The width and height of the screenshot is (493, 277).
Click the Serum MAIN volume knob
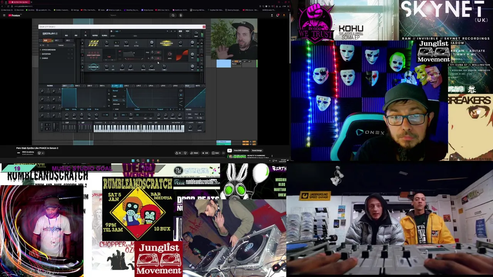(196, 33)
